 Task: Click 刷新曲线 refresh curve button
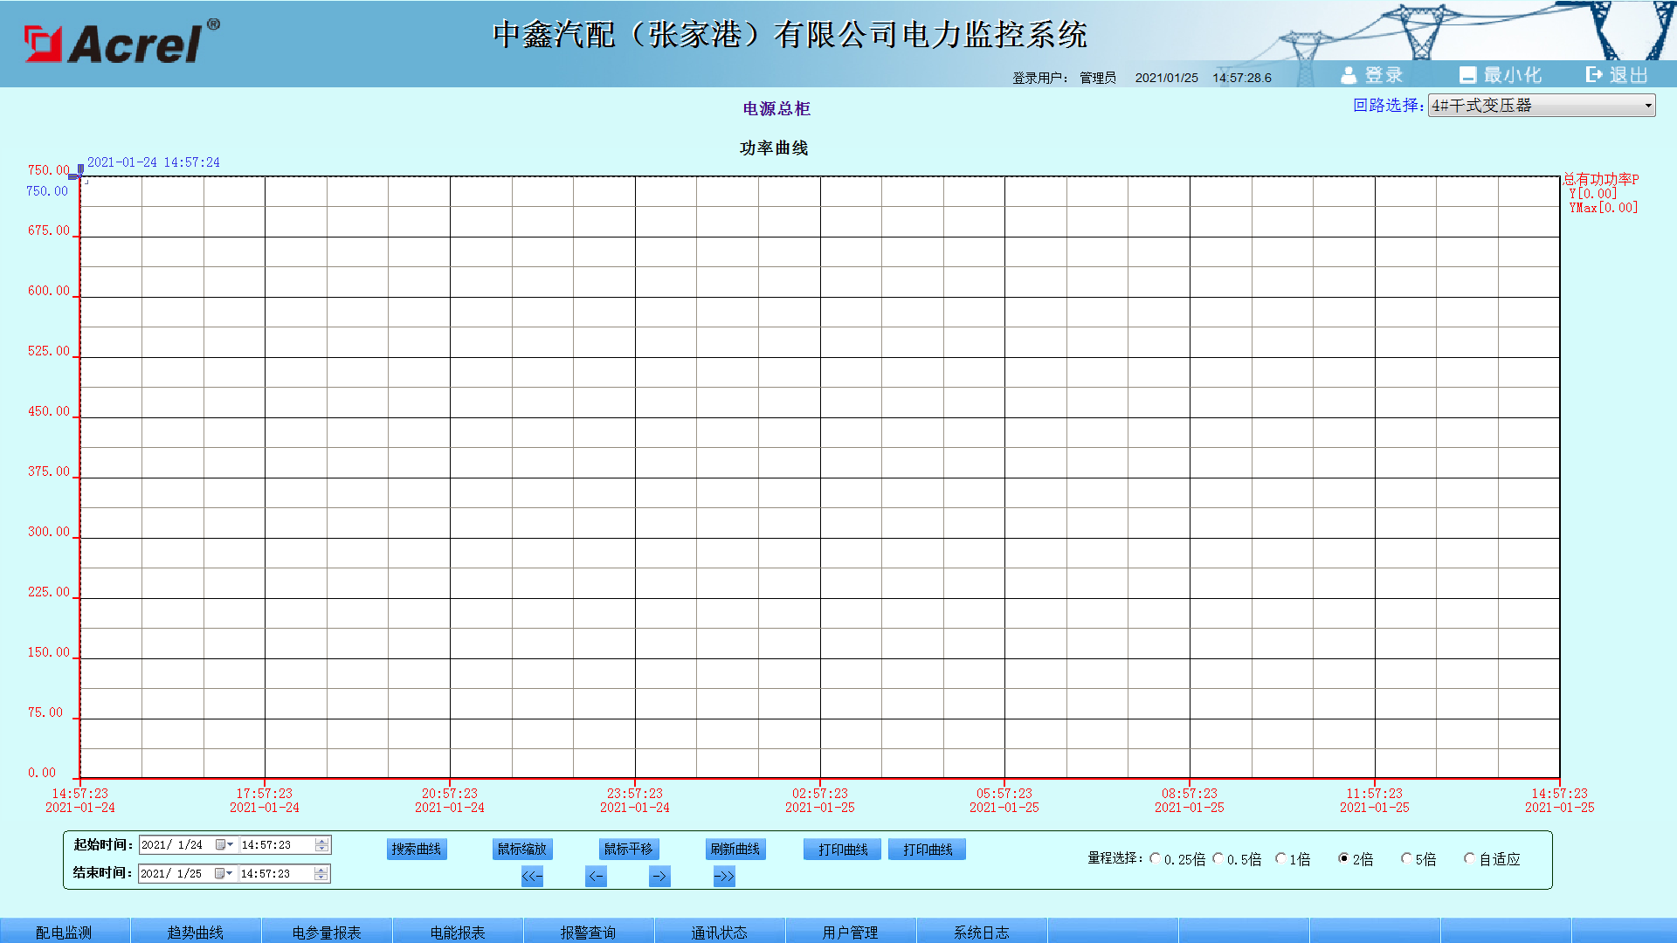735,849
